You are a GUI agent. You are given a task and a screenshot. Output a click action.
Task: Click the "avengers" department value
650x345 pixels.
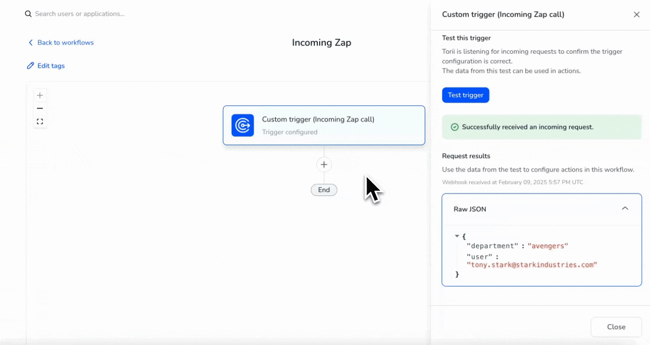coord(548,246)
